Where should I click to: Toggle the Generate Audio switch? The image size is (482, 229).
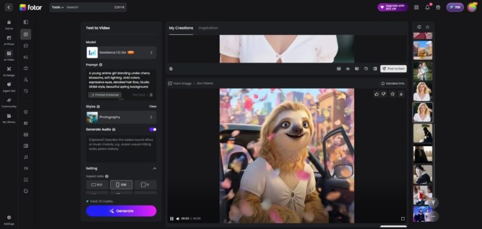click(x=153, y=130)
